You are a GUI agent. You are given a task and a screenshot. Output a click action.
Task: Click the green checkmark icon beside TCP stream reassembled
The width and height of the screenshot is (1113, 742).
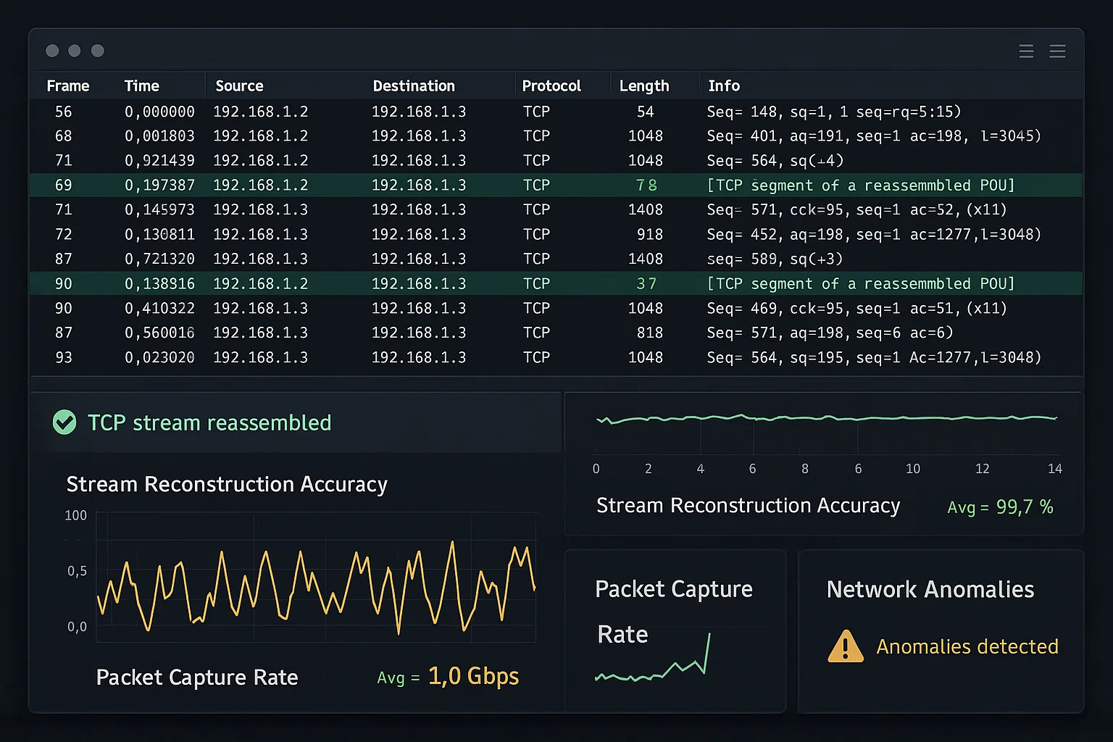[64, 422]
